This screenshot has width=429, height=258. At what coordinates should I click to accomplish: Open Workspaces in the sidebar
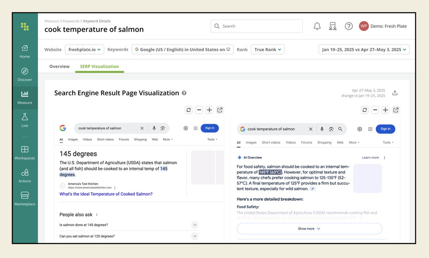coord(25,153)
